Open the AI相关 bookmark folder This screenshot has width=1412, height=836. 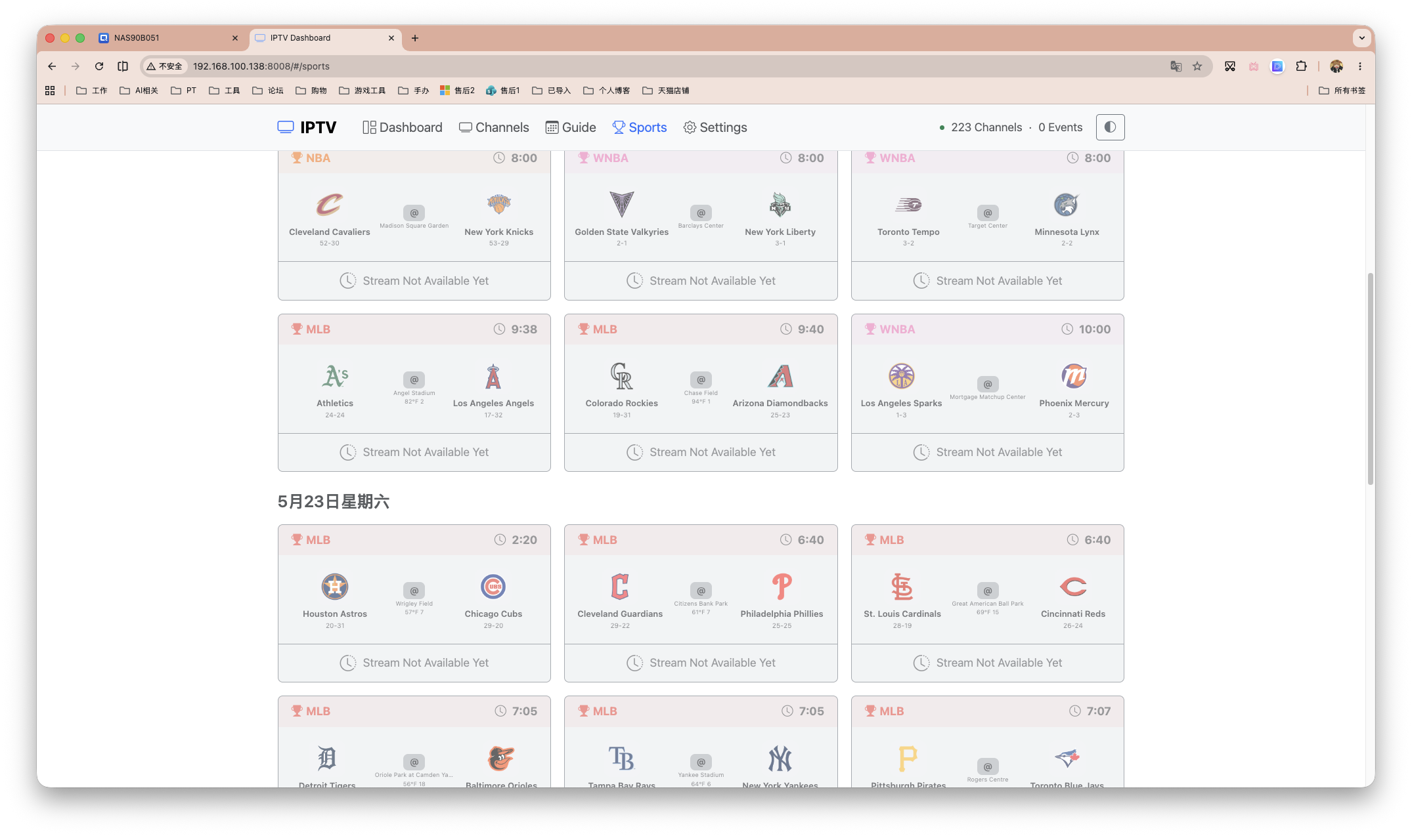click(x=139, y=91)
